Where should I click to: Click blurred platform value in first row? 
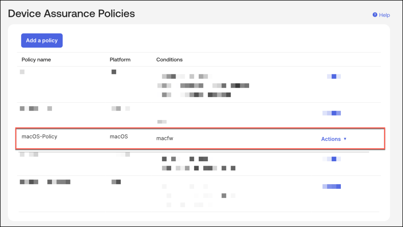[x=114, y=72]
